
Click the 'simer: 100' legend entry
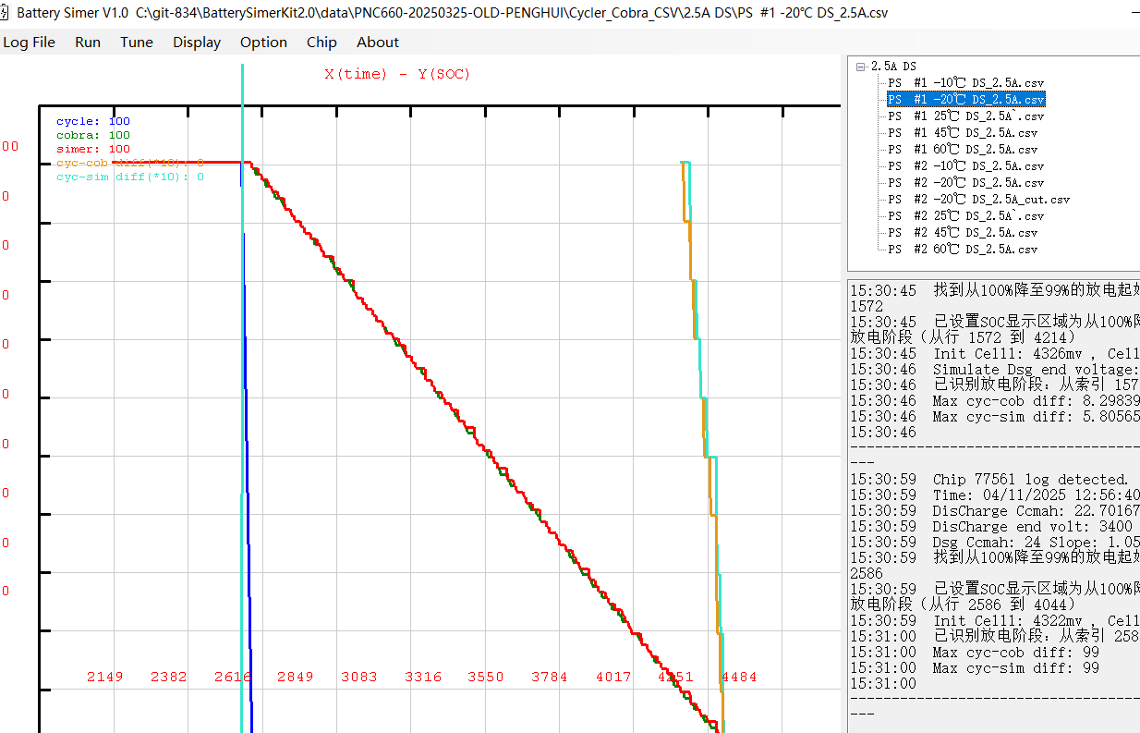coord(93,149)
